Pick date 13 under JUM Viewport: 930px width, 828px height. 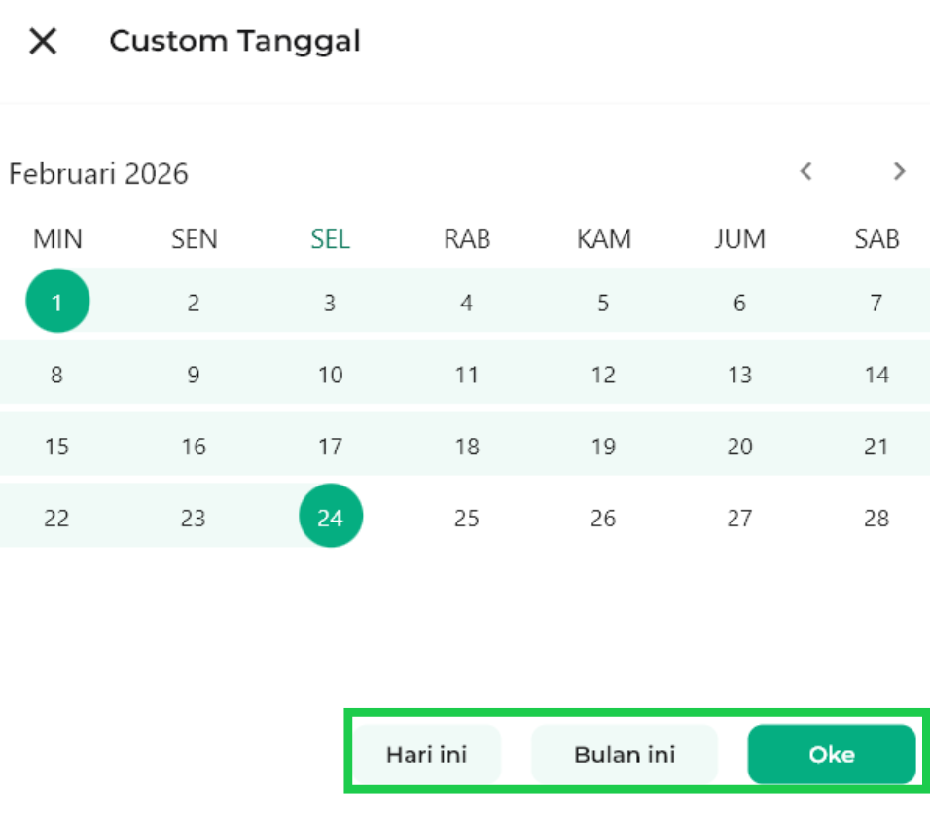739,375
